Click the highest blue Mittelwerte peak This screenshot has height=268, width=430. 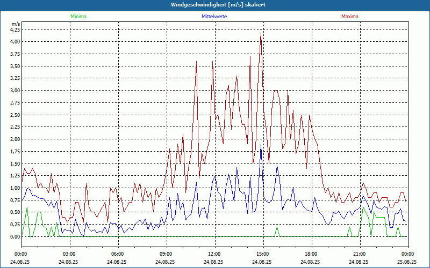(x=261, y=145)
